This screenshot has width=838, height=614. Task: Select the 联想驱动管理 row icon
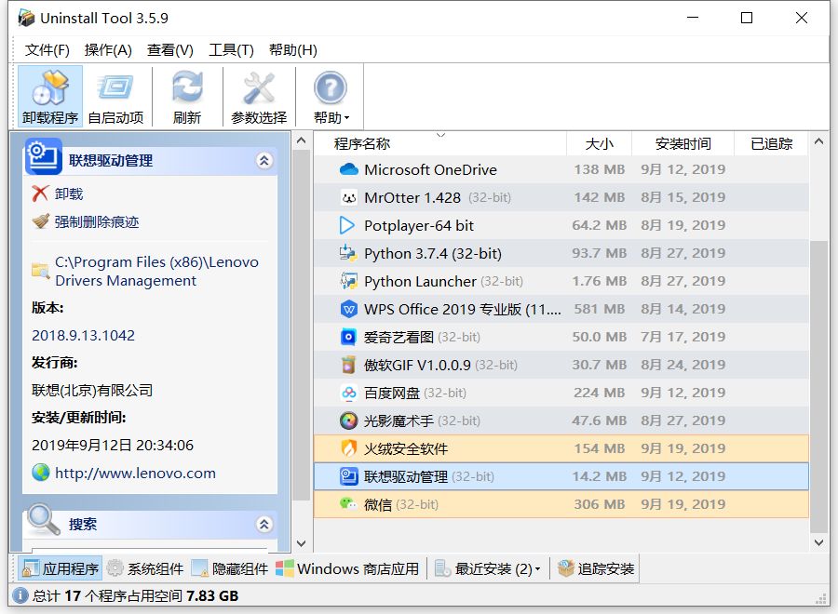coord(348,476)
